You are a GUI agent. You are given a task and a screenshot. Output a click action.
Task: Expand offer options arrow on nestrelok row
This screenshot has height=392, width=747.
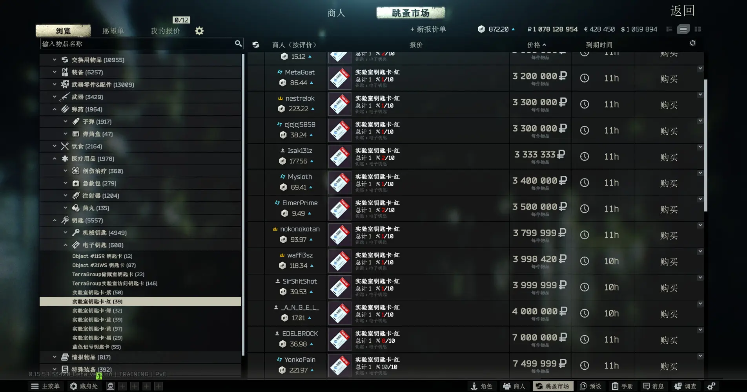[700, 95]
